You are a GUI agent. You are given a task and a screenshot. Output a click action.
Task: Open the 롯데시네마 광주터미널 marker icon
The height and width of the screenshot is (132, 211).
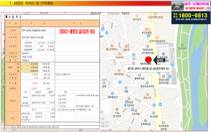(163, 76)
